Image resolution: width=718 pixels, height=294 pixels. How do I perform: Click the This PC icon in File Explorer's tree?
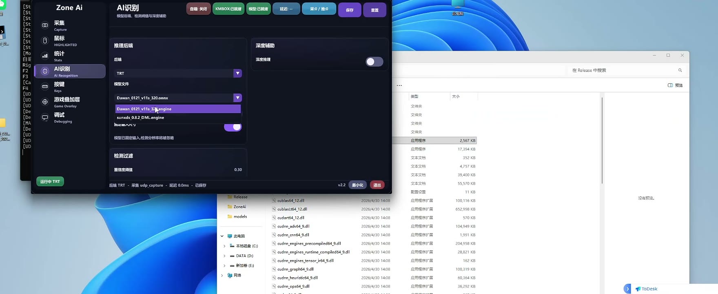230,236
